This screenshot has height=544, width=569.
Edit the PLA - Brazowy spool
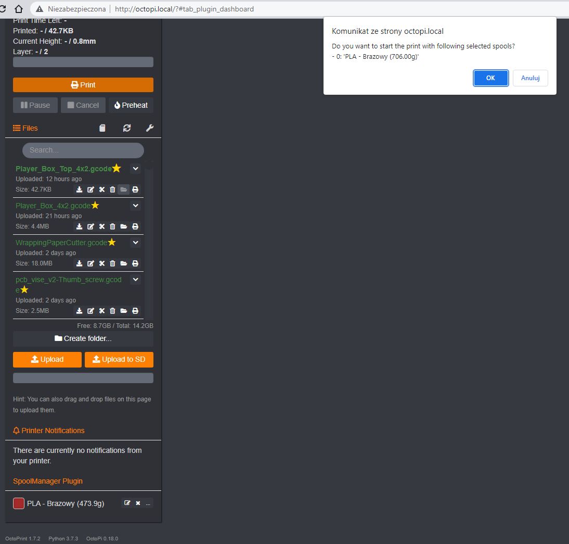point(127,503)
